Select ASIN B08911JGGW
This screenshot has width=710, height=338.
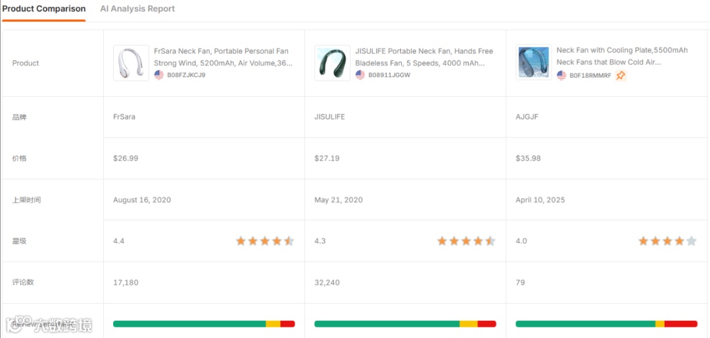389,75
